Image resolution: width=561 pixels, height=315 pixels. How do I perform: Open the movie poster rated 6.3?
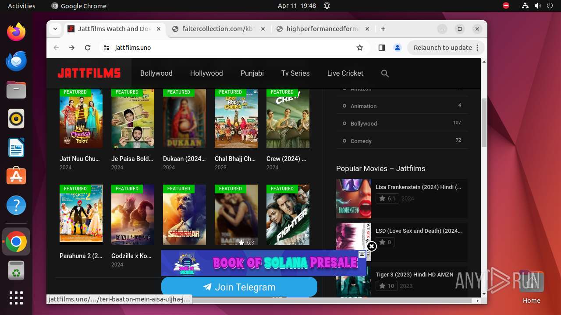click(236, 214)
